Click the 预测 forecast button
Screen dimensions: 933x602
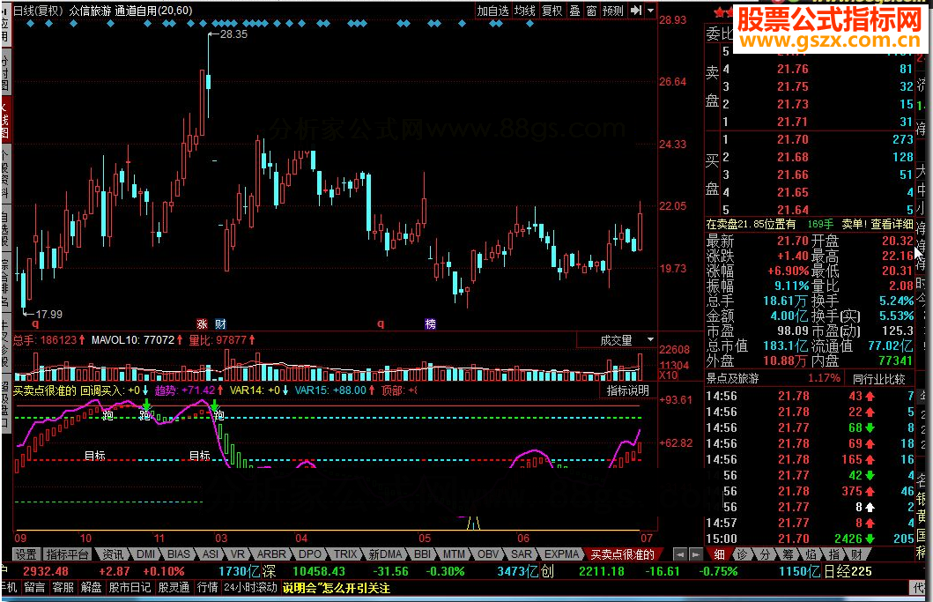pos(613,11)
